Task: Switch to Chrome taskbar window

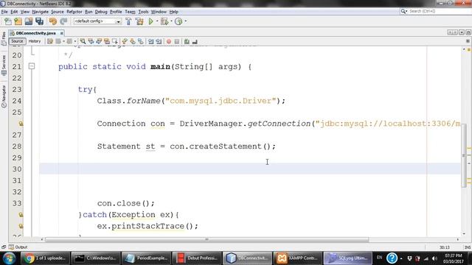Action: pyautogui.click(x=45, y=258)
